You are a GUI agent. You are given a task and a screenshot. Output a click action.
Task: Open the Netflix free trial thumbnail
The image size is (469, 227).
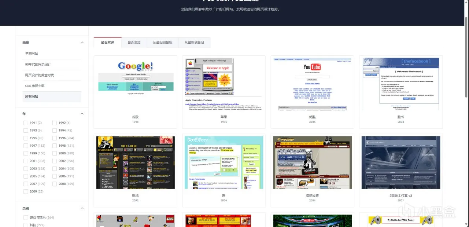401,221
